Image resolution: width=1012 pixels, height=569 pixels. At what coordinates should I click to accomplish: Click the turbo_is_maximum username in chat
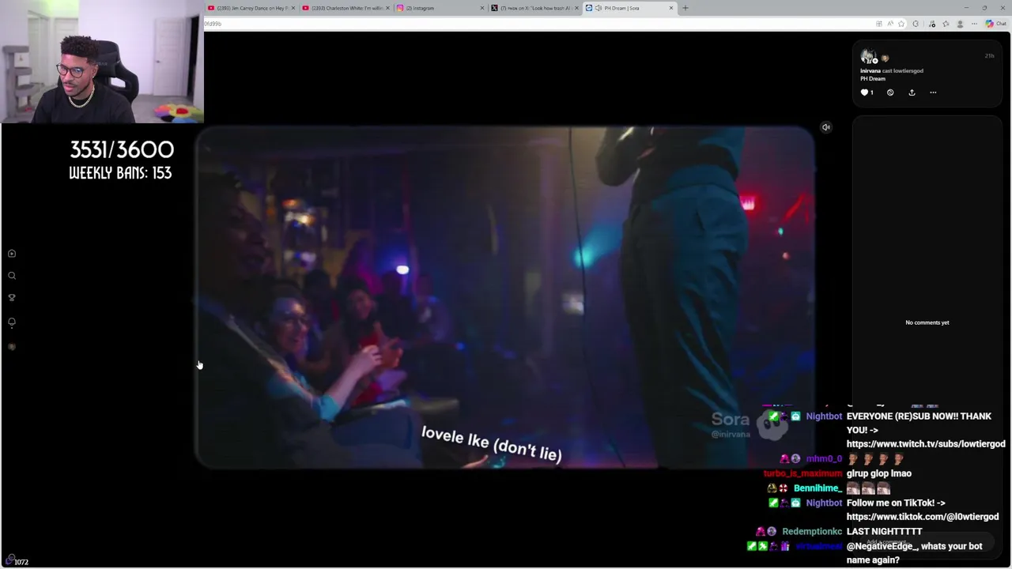click(x=802, y=473)
